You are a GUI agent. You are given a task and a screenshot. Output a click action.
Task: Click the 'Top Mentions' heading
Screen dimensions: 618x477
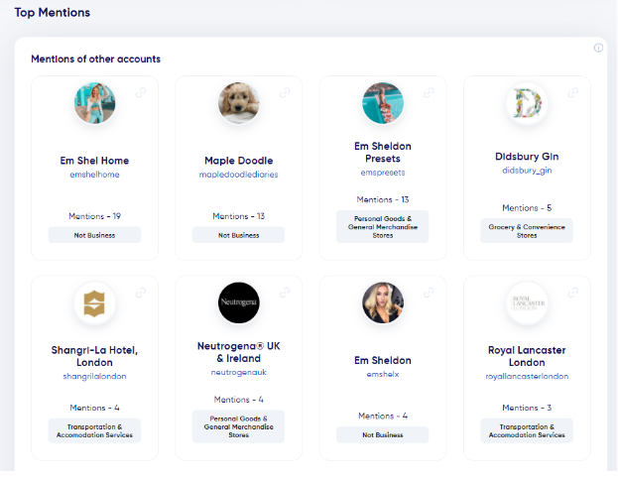53,13
